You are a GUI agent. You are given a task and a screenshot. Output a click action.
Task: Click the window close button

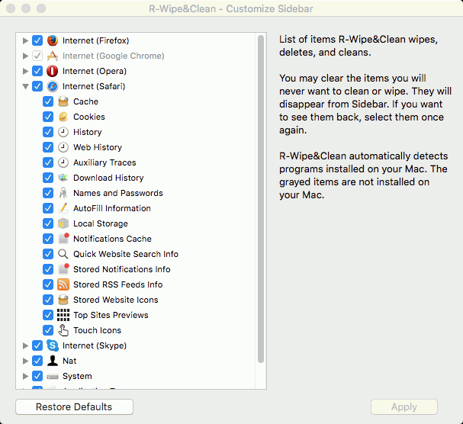coord(11,8)
